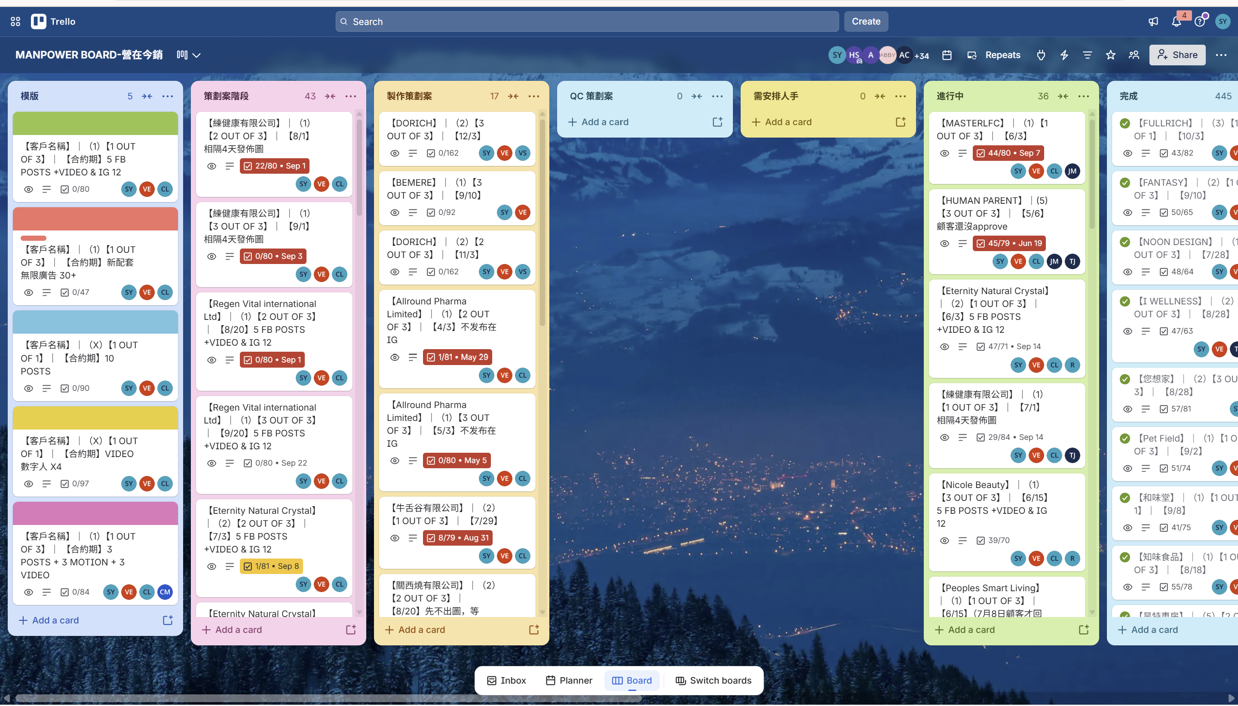Switch to the Inbox tab

click(506, 680)
